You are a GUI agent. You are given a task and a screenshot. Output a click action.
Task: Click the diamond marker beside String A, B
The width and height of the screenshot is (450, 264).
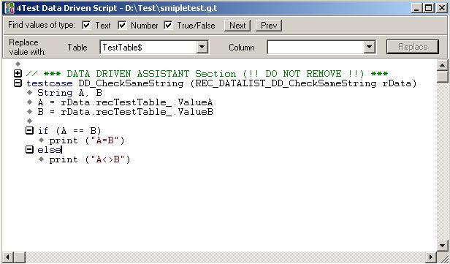(x=29, y=92)
